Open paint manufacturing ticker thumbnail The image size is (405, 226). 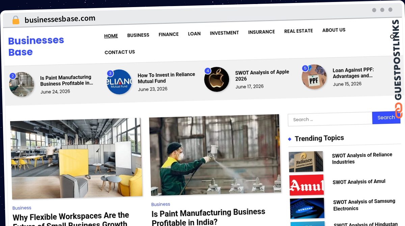(22, 84)
